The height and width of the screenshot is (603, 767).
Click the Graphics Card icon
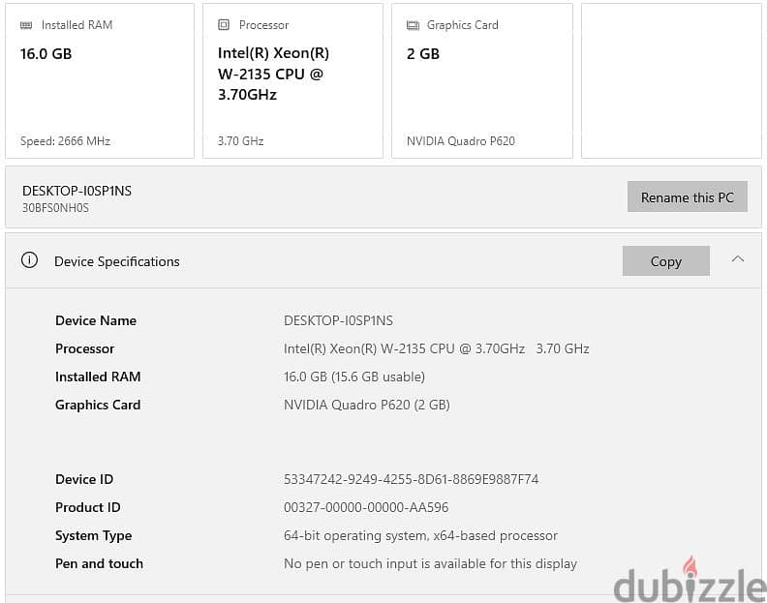[x=413, y=25]
